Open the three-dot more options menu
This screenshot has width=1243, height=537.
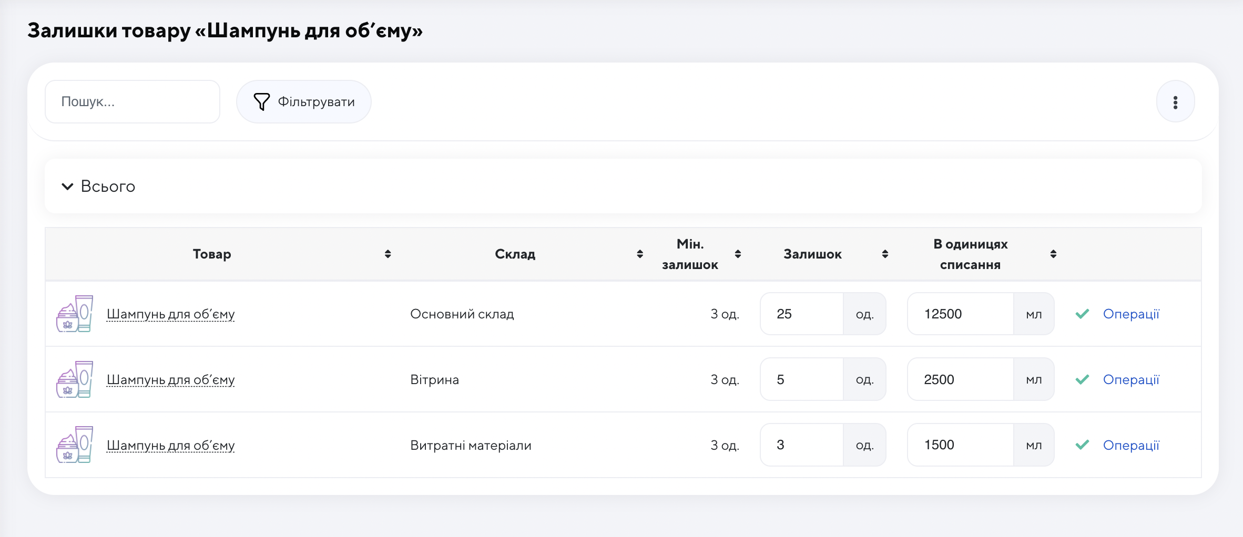click(1175, 102)
